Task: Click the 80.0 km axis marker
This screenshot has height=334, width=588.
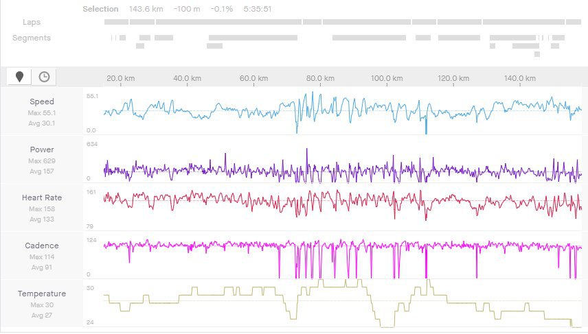Action: click(x=320, y=78)
